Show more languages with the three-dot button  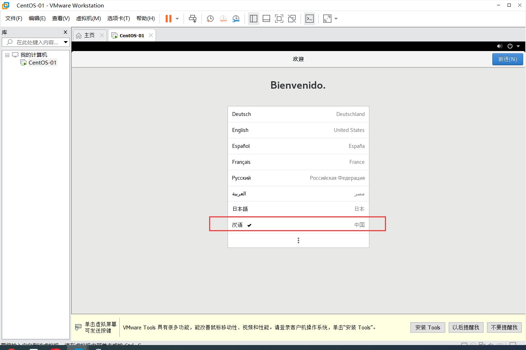tap(298, 240)
